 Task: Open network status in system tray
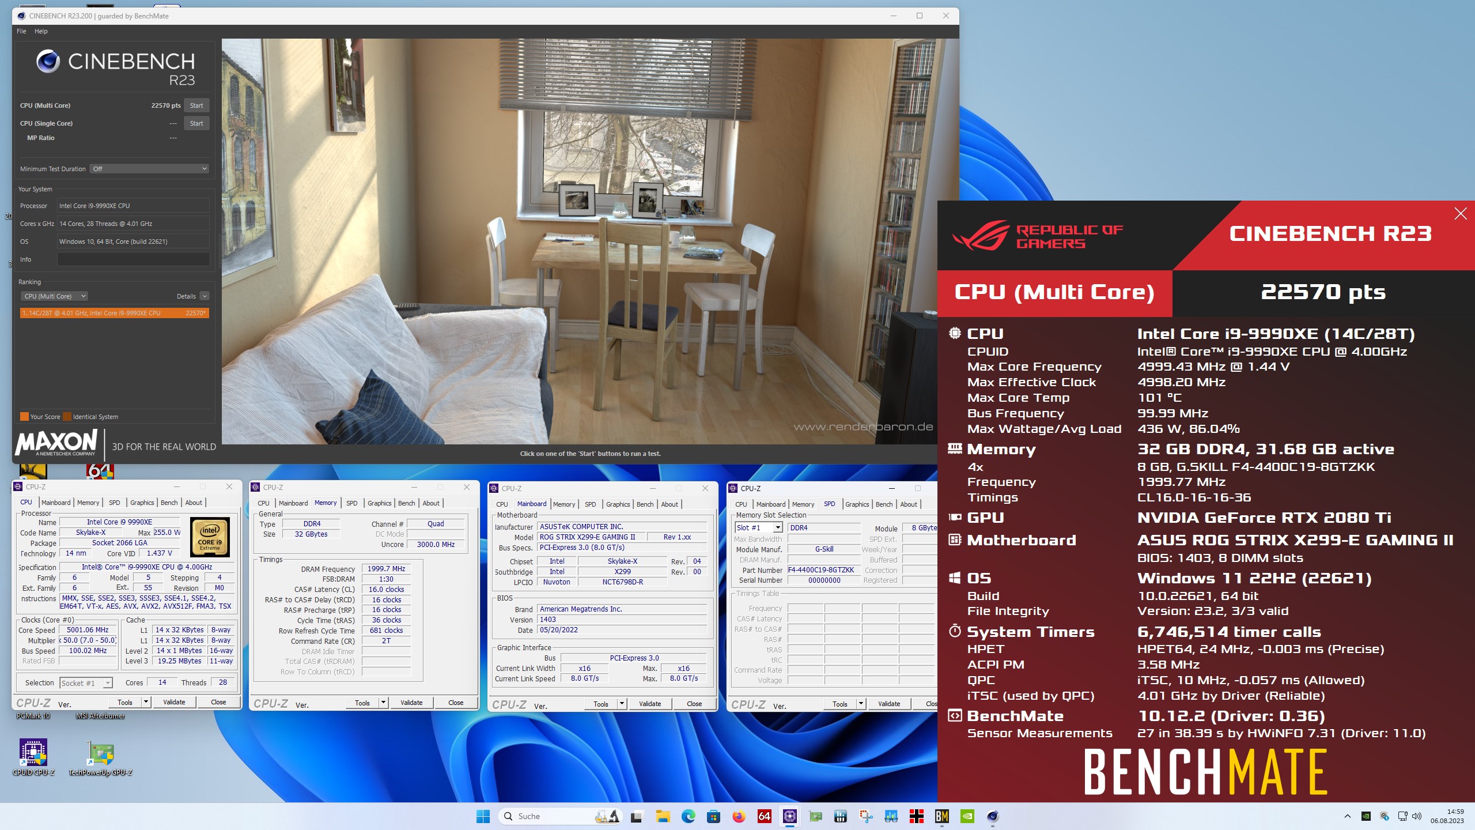point(1402,816)
